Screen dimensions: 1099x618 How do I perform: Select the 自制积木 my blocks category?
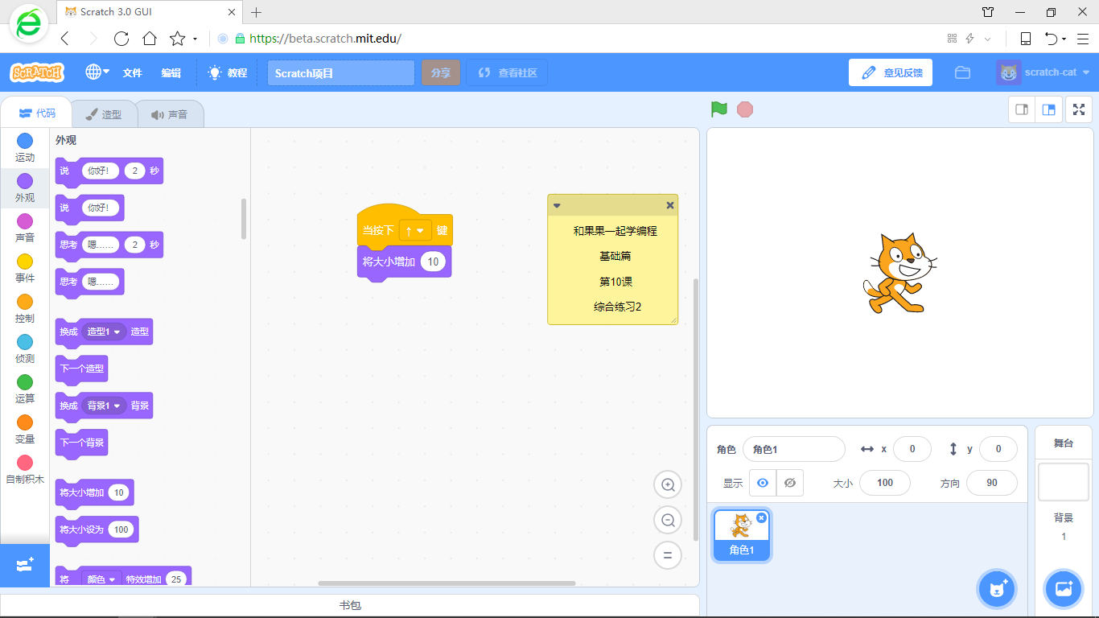[25, 470]
